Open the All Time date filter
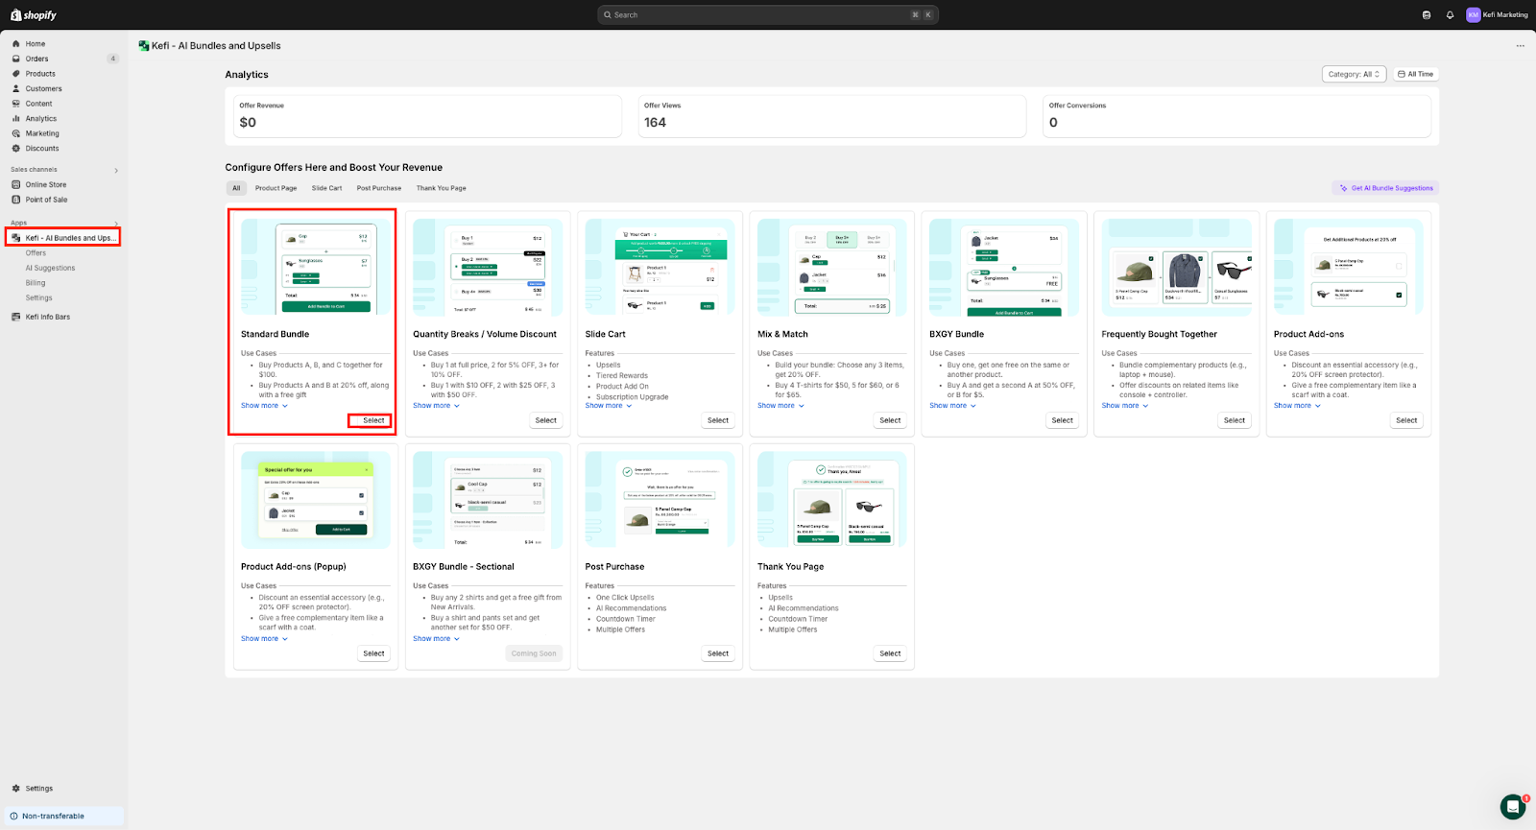This screenshot has height=830, width=1536. [x=1415, y=74]
